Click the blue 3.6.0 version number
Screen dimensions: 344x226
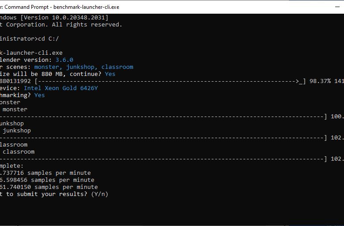click(64, 60)
